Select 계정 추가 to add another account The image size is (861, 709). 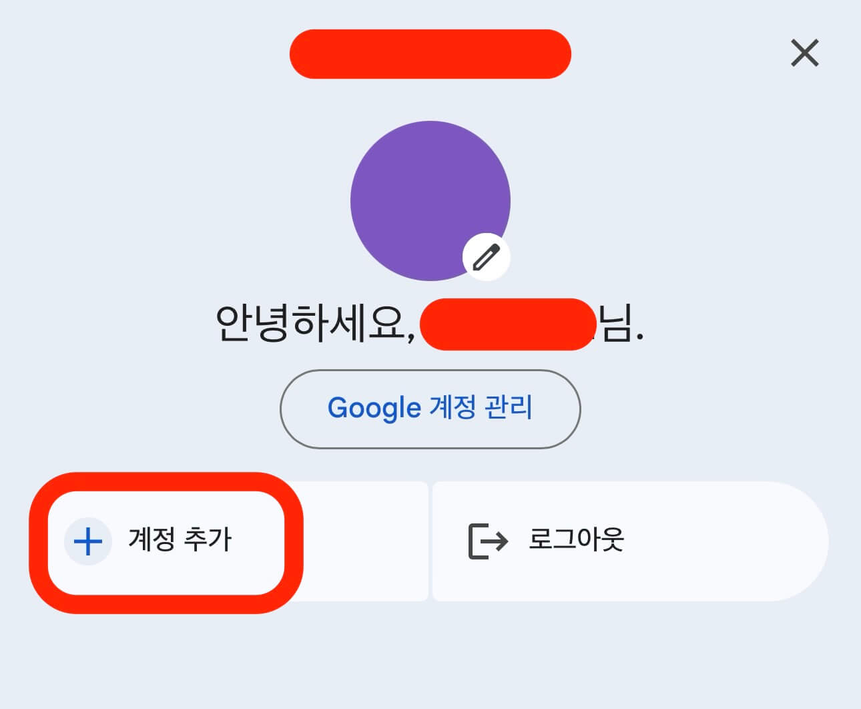pos(167,542)
